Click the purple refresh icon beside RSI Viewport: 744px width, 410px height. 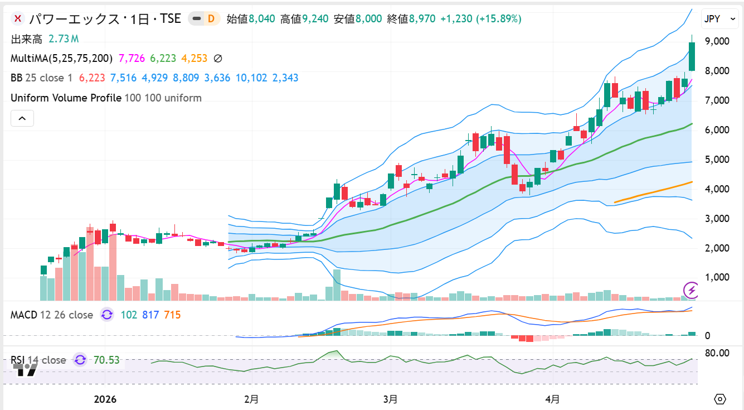click(x=80, y=360)
